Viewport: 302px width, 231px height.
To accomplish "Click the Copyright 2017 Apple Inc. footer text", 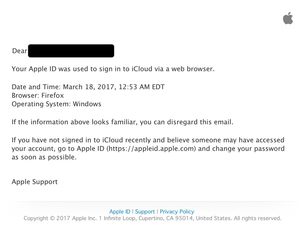I will click(x=153, y=218).
